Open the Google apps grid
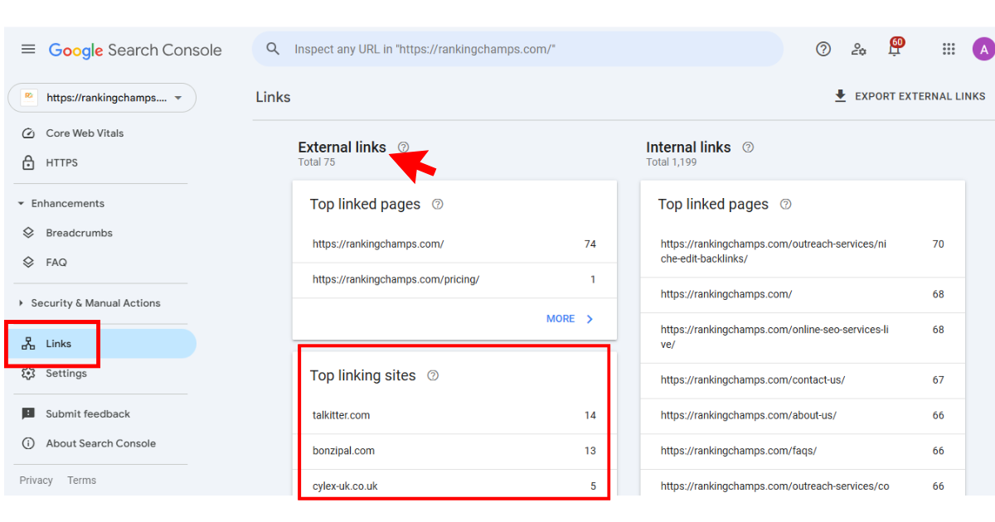This screenshot has height=522, width=995. [949, 49]
